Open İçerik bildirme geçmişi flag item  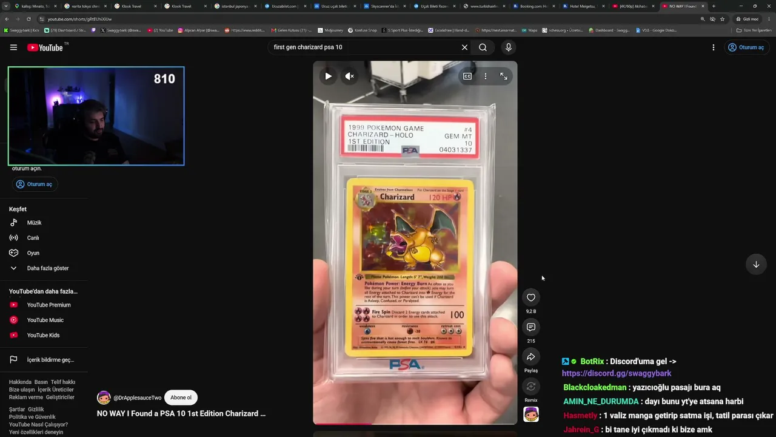coord(50,360)
